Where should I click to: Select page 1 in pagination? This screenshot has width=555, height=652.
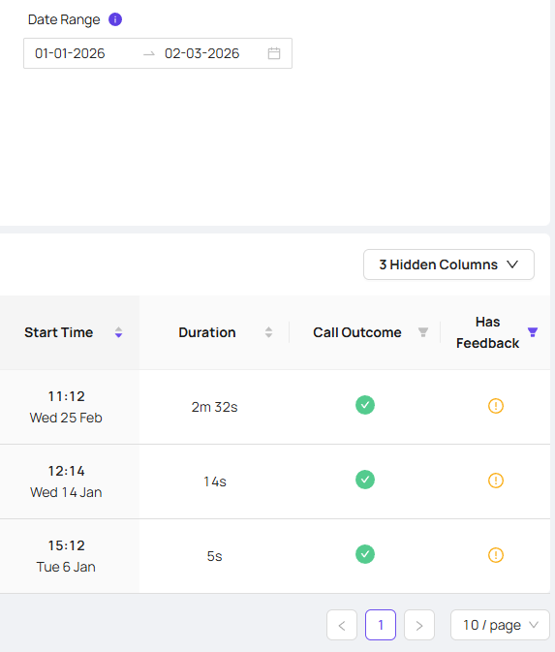pyautogui.click(x=381, y=625)
